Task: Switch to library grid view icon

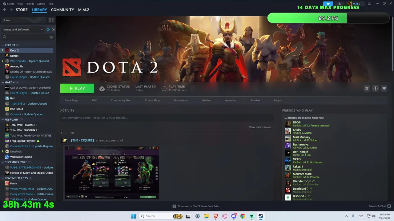Action: tap(51, 20)
